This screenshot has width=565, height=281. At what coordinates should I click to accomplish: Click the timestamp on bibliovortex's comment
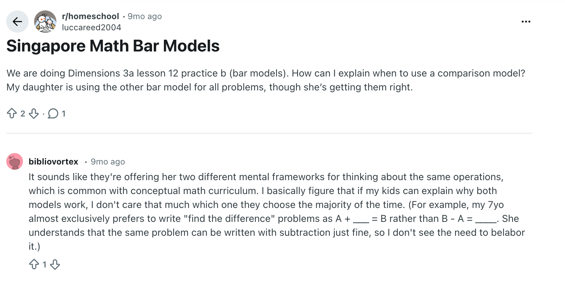pyautogui.click(x=108, y=162)
